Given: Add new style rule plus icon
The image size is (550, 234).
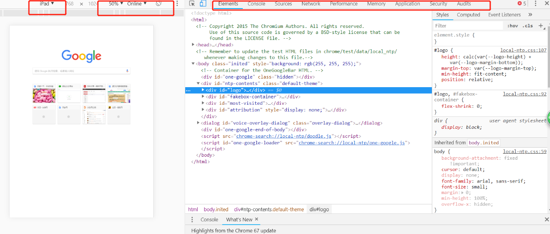Looking at the screenshot, I should pos(541,26).
